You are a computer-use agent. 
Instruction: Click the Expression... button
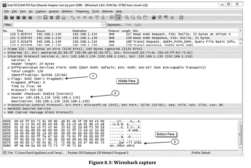click(x=115, y=25)
